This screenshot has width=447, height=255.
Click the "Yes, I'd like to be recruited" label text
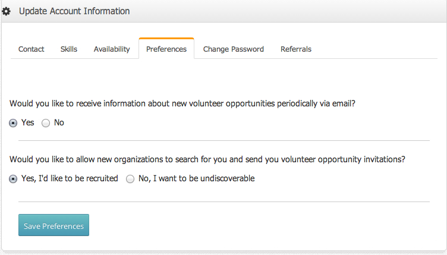70,178
